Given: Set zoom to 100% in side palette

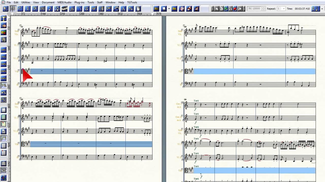Looking at the screenshot, I should [x=4, y=64].
